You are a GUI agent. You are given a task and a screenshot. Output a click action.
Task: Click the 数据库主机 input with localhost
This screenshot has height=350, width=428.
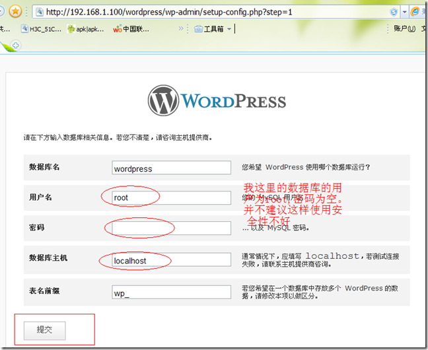point(172,260)
